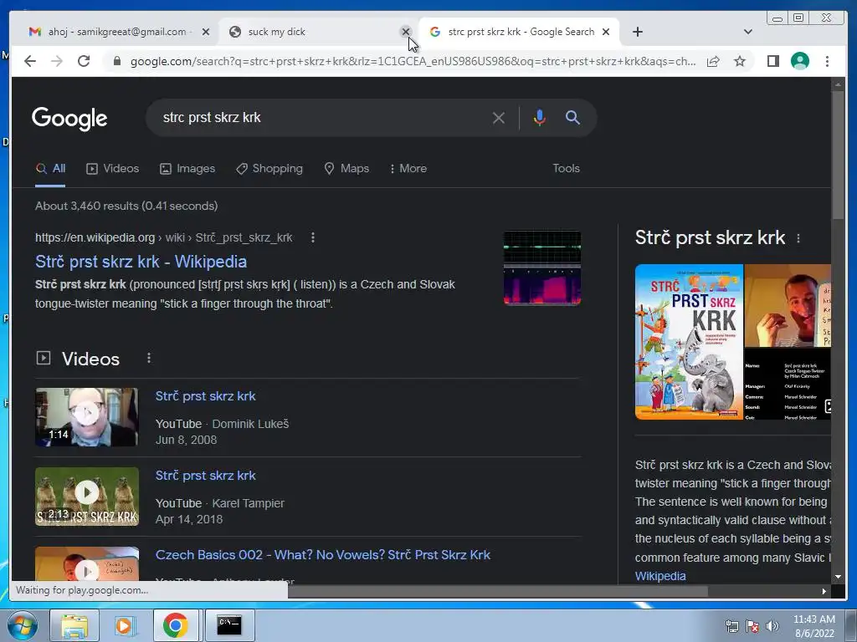Open Wikipedia result options three dots
Screen dimensions: 857x642
click(313, 237)
